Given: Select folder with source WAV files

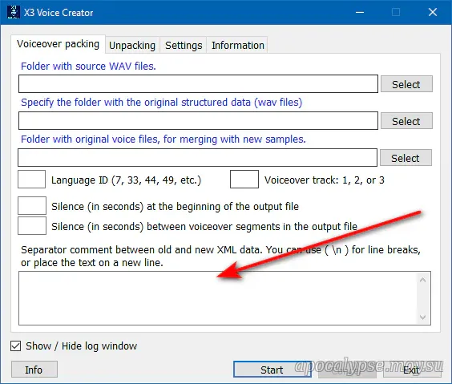Looking at the screenshot, I should (x=406, y=84).
